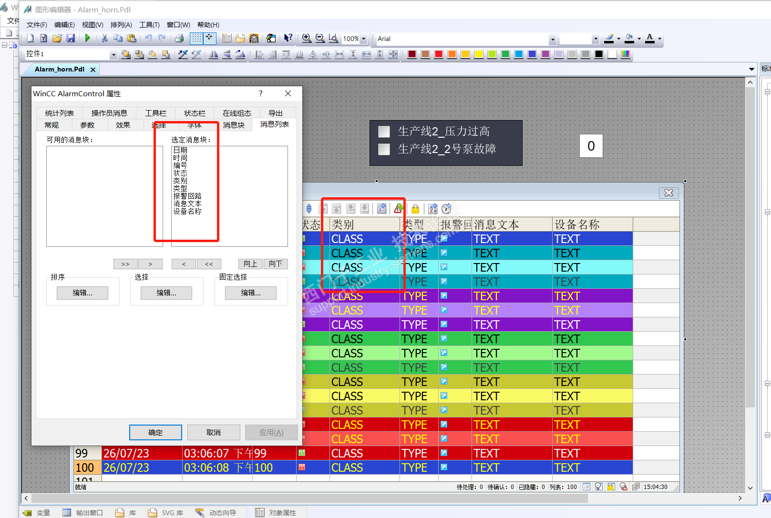Click the Alarm_horn.Pdl document tab
The image size is (771, 518).
(x=60, y=69)
